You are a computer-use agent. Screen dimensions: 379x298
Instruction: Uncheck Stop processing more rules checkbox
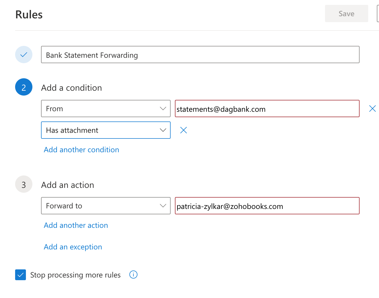pyautogui.click(x=21, y=275)
